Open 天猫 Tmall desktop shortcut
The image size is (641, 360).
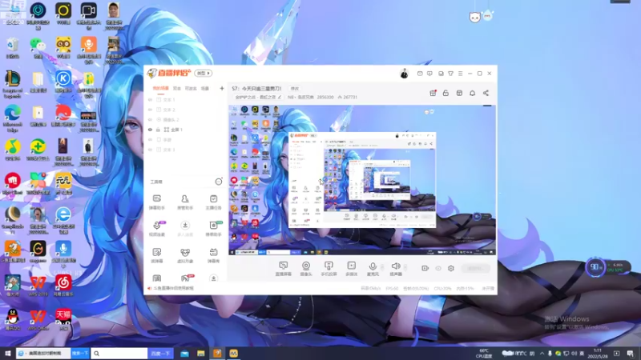click(63, 319)
